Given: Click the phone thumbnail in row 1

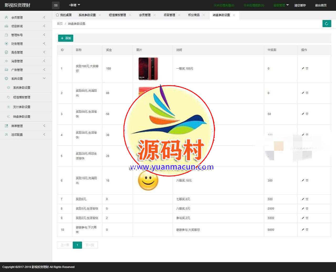Looking at the screenshot, I should [148, 69].
